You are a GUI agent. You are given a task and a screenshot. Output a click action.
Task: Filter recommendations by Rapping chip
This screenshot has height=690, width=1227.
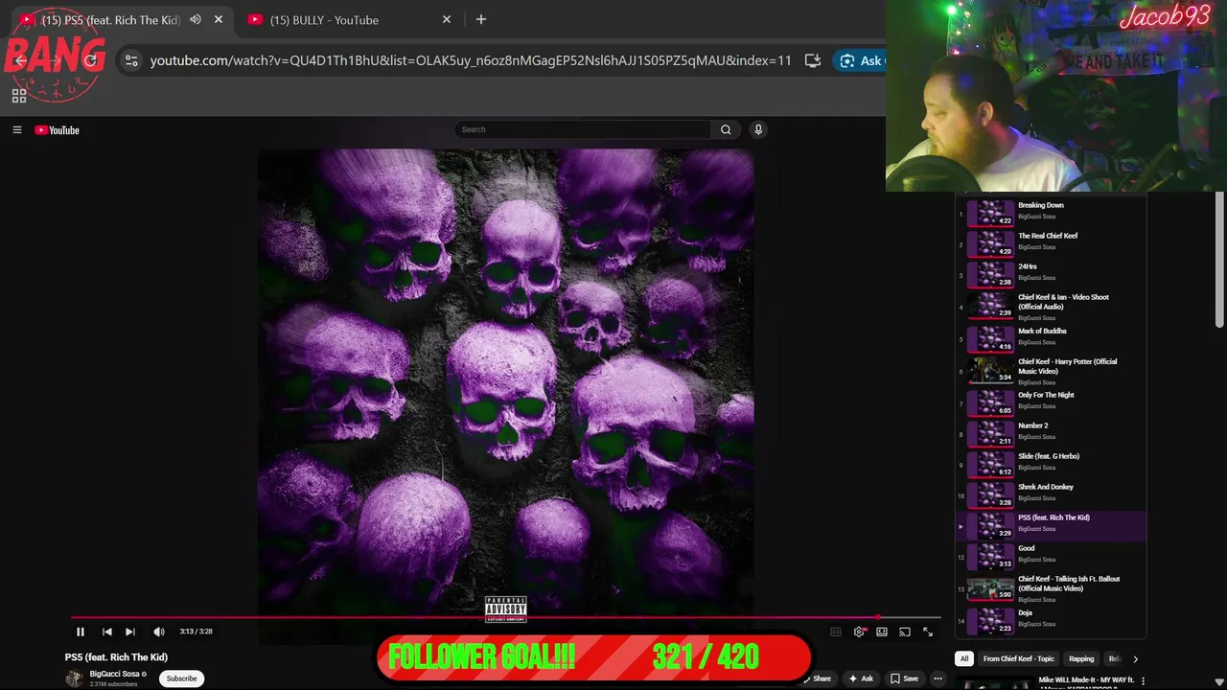tap(1081, 659)
